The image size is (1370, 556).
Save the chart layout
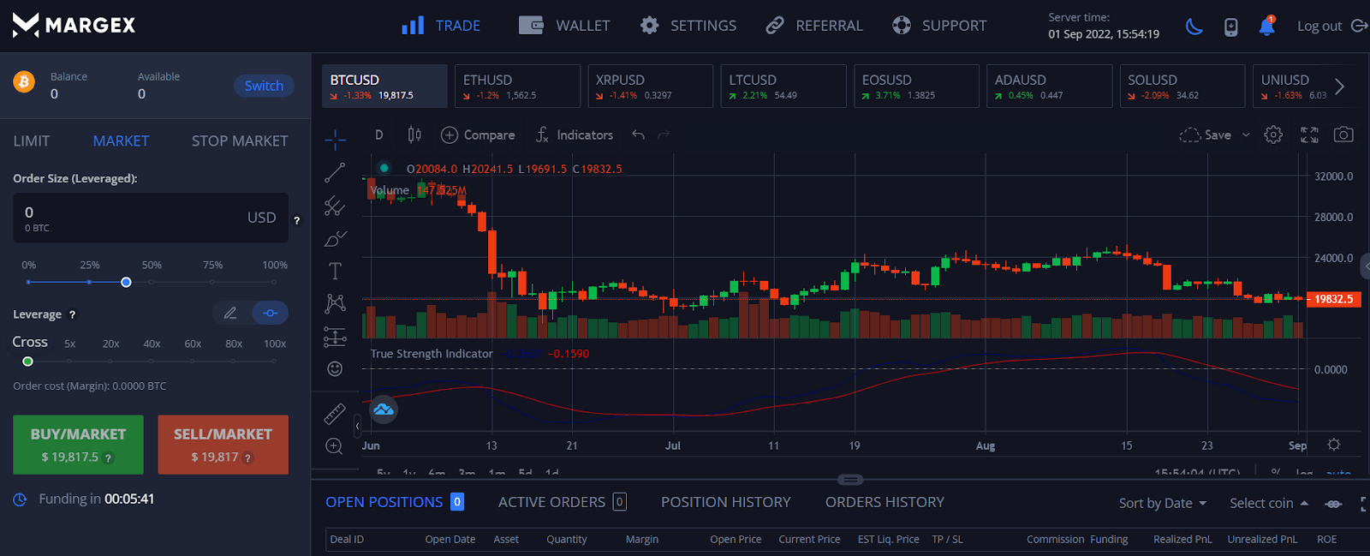1206,135
